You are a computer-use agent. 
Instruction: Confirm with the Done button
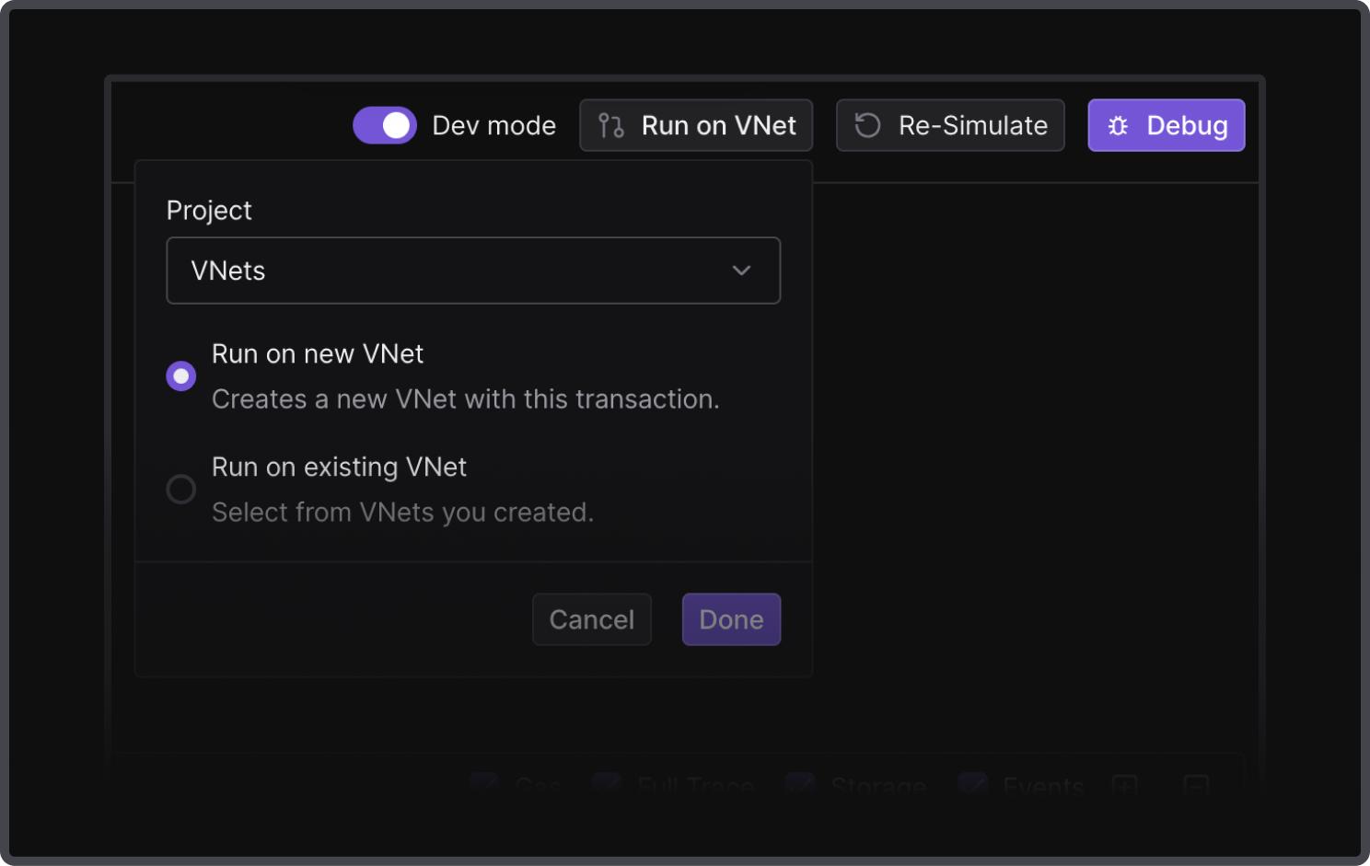coord(731,619)
